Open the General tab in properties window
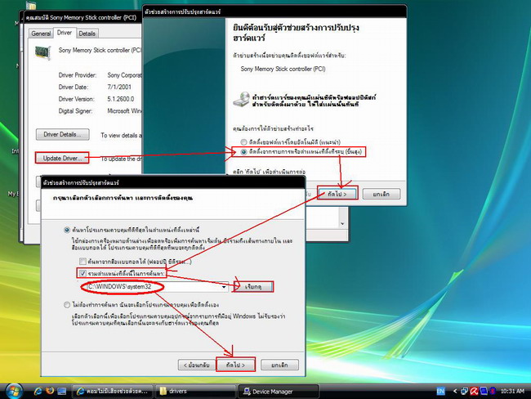 41,34
